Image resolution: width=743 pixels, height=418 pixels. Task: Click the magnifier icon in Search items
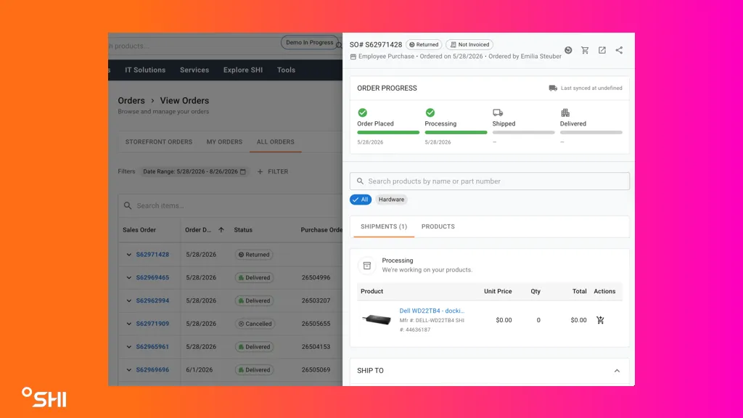128,205
